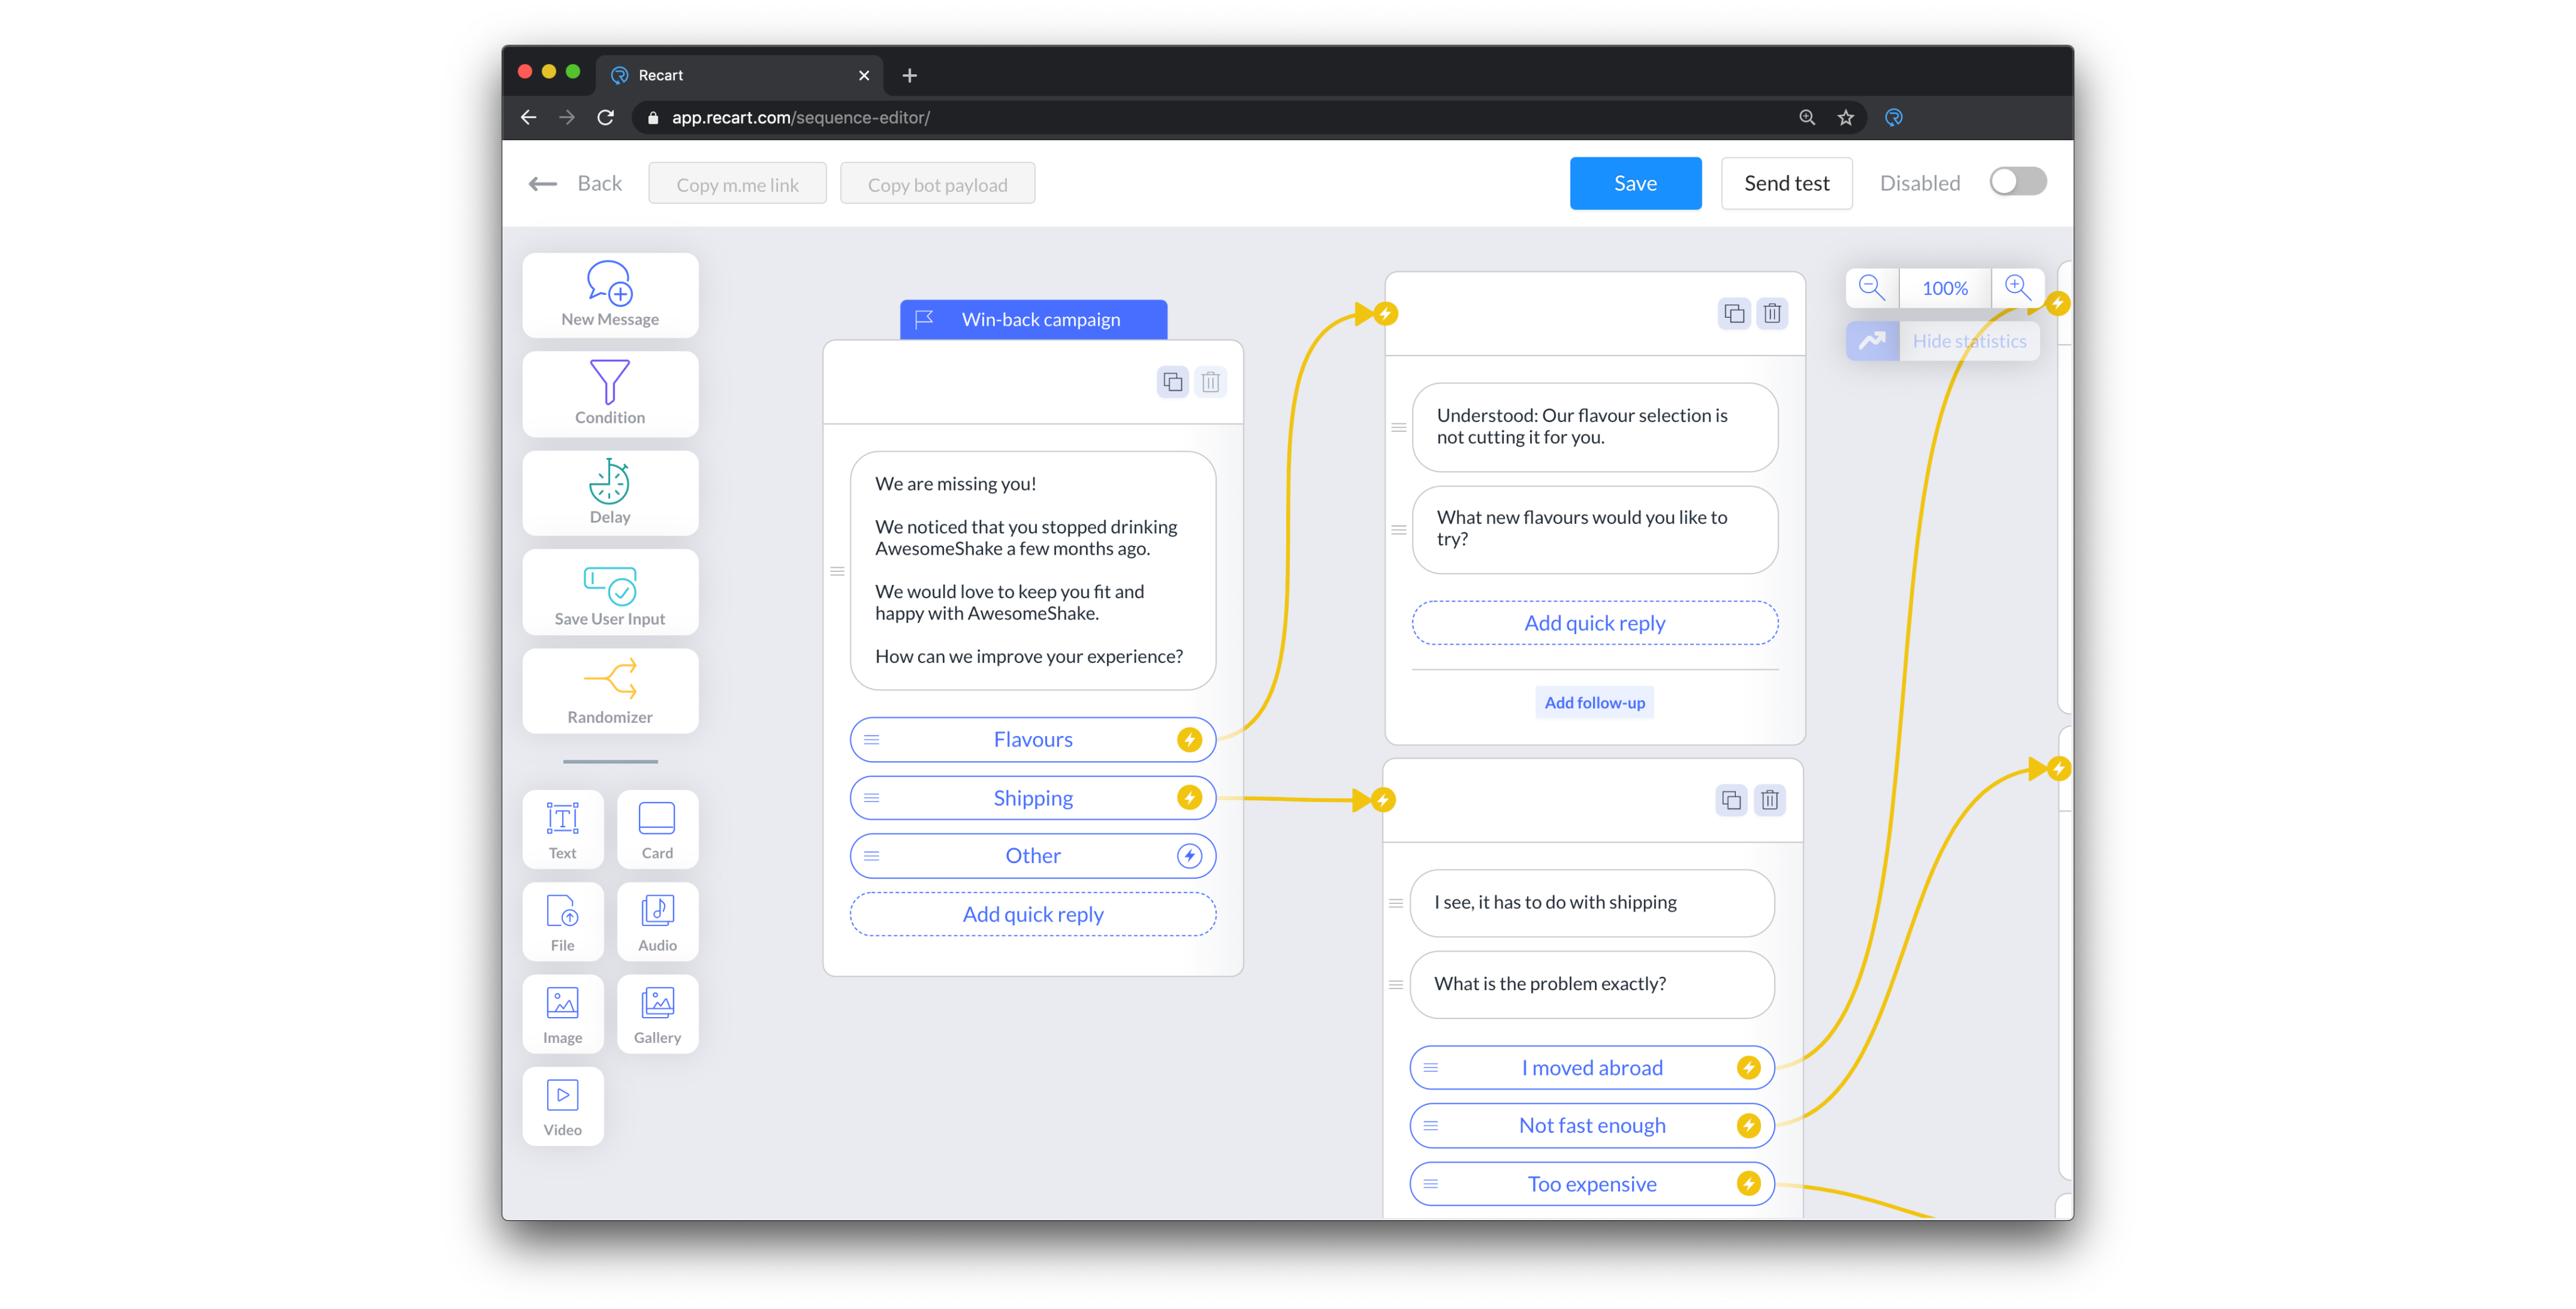Viewport: 2576px width, 1309px height.
Task: Add a New Message block
Action: tap(610, 295)
